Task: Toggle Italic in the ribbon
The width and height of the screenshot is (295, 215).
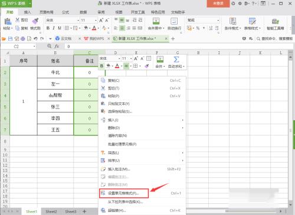Action: tap(54, 28)
